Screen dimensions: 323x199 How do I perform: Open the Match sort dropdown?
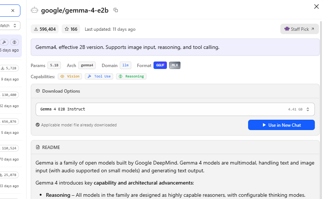10,26
